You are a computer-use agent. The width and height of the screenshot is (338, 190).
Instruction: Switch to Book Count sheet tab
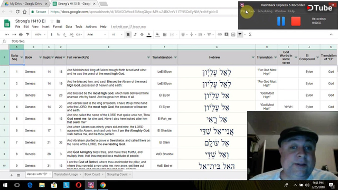tap(94, 175)
